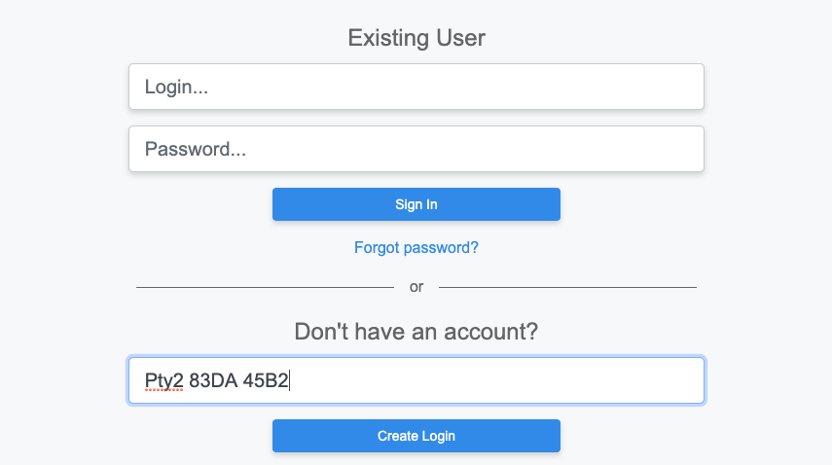Click the 'Login...' placeholder text

[x=176, y=87]
